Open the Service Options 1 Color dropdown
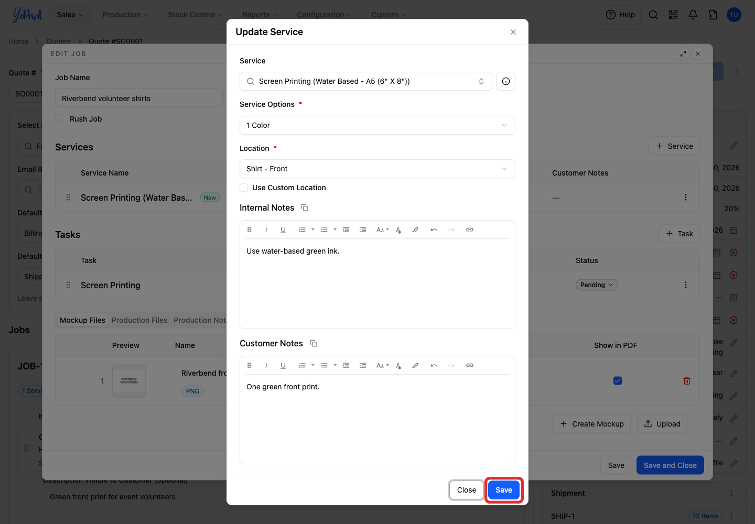This screenshot has width=755, height=524. coord(377,125)
